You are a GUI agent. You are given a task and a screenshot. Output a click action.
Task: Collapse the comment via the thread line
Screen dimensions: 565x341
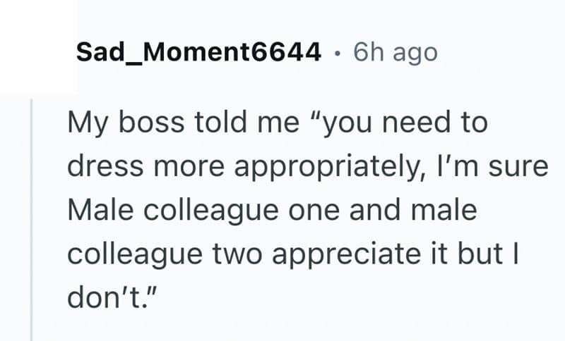click(32, 218)
